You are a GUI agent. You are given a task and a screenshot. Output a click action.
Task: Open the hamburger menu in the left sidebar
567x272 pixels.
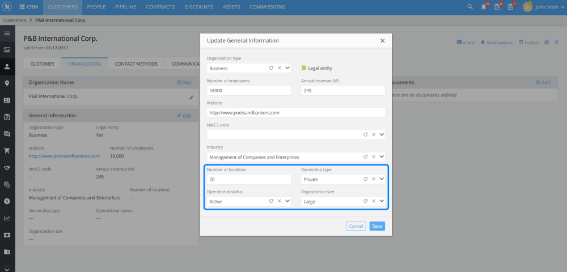(x=7, y=33)
